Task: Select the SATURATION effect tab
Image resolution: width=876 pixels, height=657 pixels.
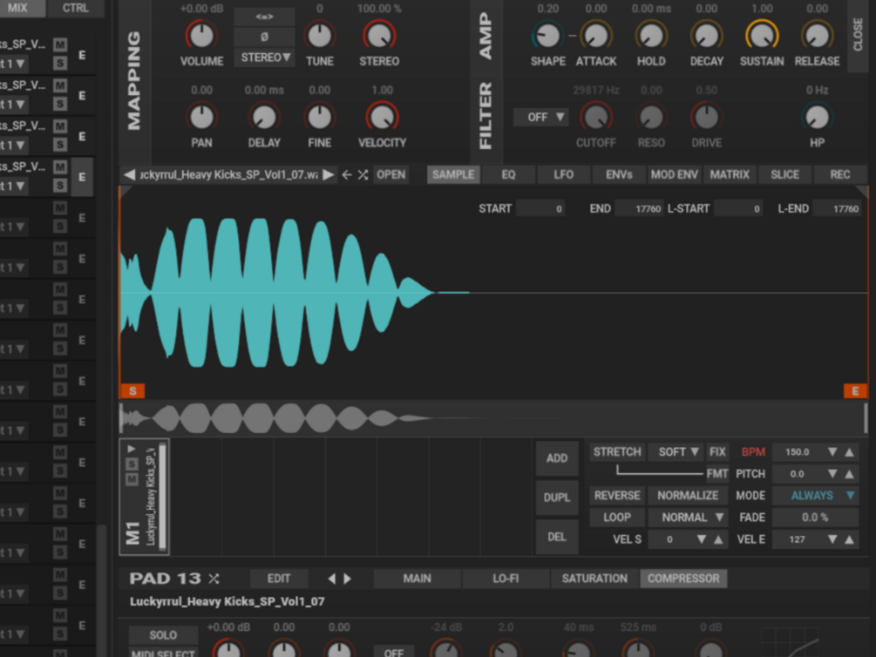Action: click(x=594, y=579)
